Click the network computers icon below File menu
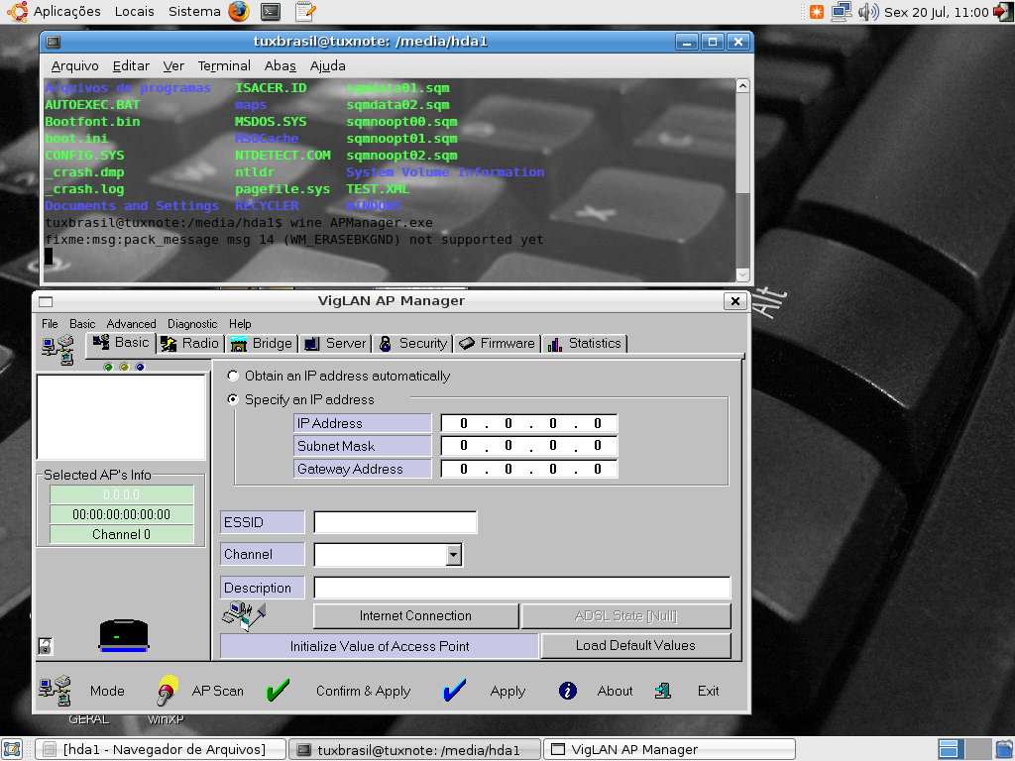 tap(58, 350)
